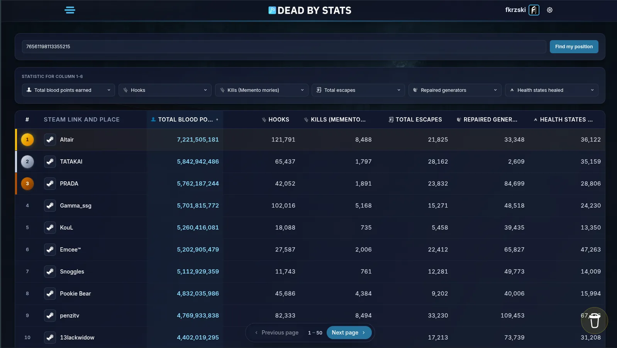Click blood points value 7,221,505,181
Screen dimensions: 617x348
point(198,140)
